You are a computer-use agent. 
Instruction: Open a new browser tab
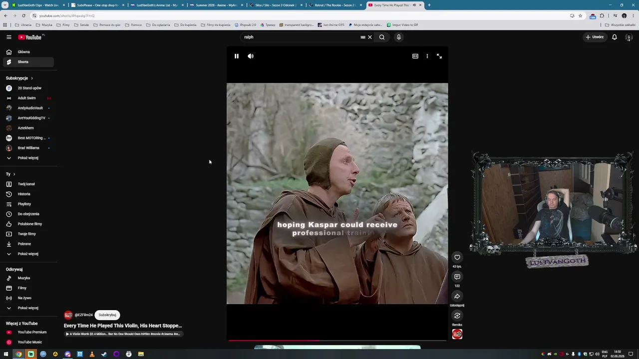pyautogui.click(x=429, y=5)
